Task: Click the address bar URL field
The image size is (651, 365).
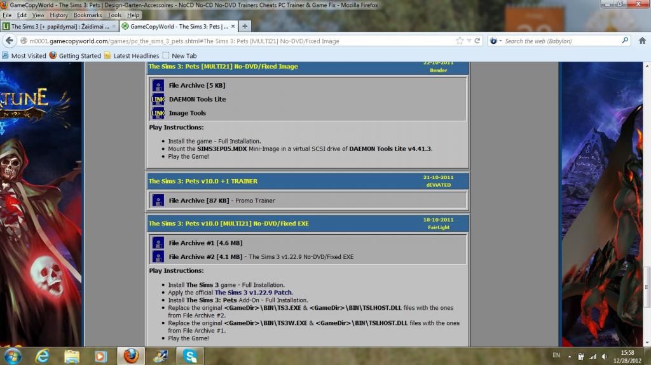Action: 241,41
